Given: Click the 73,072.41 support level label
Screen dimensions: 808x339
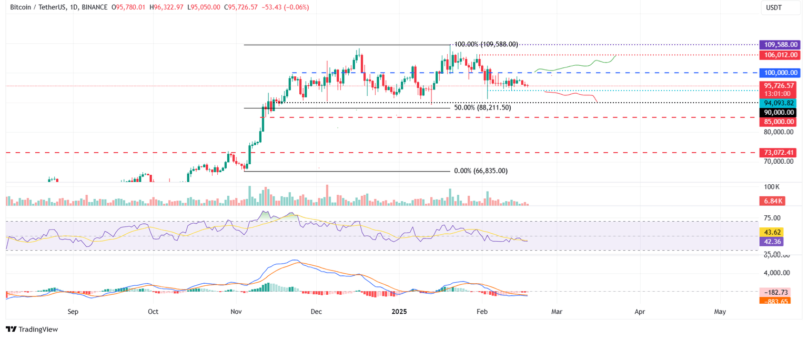Looking at the screenshot, I should pos(779,153).
